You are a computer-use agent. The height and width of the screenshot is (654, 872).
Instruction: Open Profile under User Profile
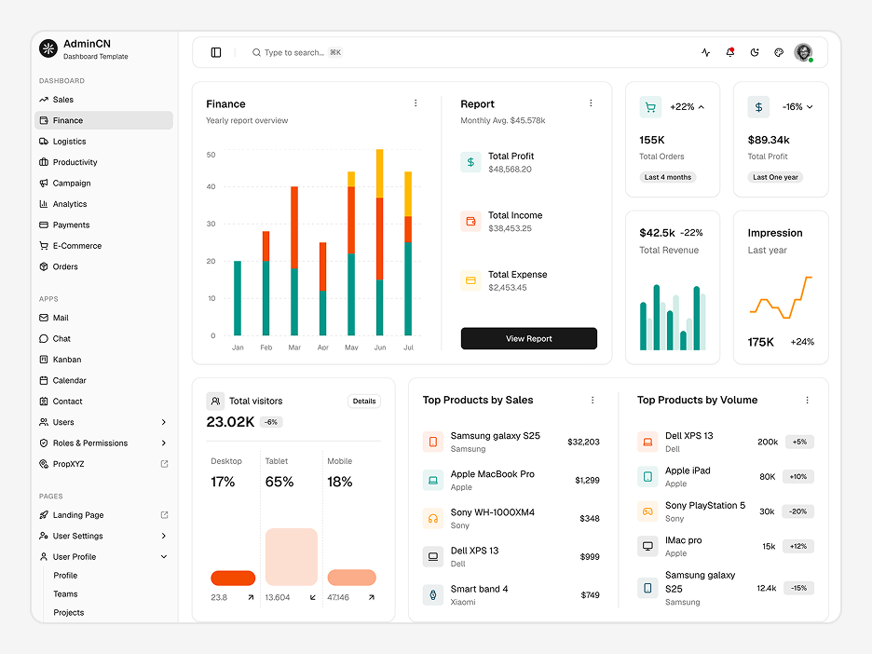[x=65, y=576]
